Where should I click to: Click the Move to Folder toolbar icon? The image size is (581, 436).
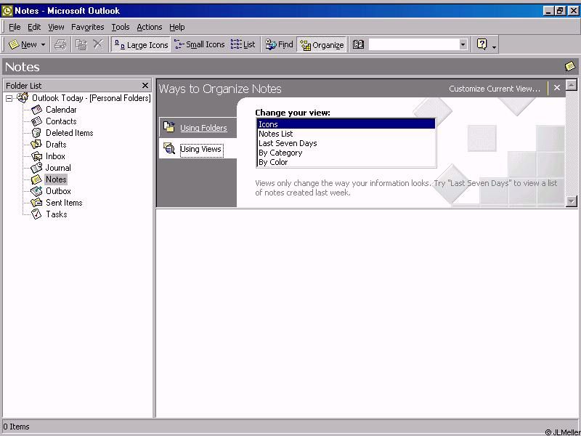(81, 44)
